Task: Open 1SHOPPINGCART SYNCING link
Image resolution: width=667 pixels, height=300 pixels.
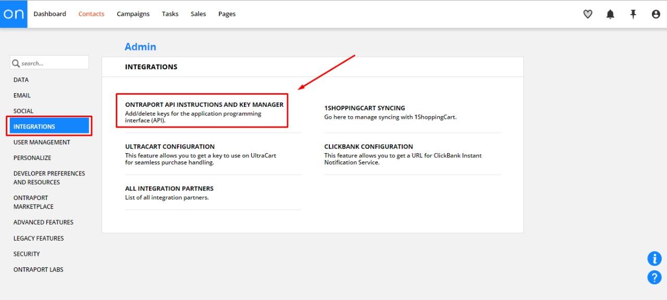Action: (x=364, y=108)
